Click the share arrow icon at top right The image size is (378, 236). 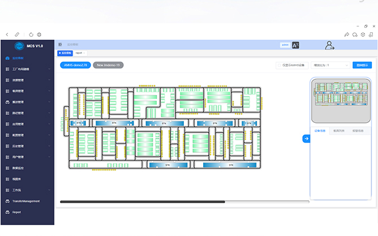coord(347,35)
